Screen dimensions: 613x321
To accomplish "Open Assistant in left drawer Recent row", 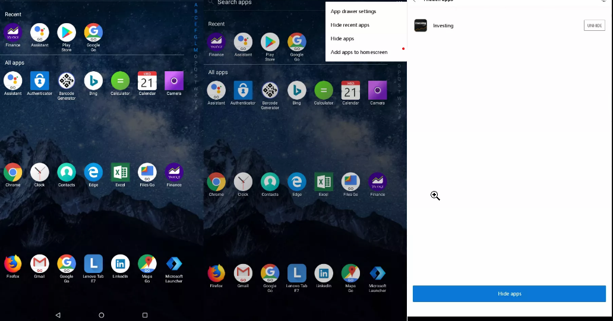I will tap(39, 33).
